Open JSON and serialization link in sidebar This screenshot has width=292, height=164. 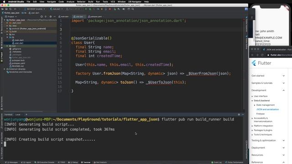(268, 109)
